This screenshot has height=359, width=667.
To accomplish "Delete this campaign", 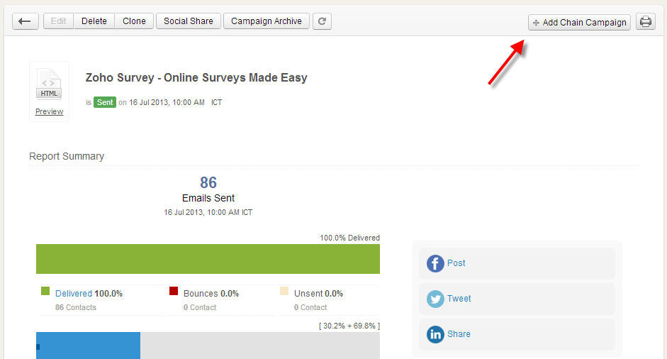I will [94, 21].
